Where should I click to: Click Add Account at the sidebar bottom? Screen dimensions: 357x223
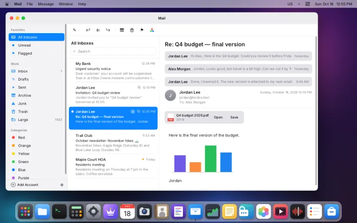point(25,185)
